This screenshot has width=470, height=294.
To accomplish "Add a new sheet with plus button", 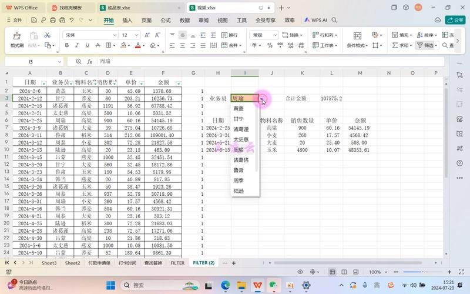I will coord(233,263).
